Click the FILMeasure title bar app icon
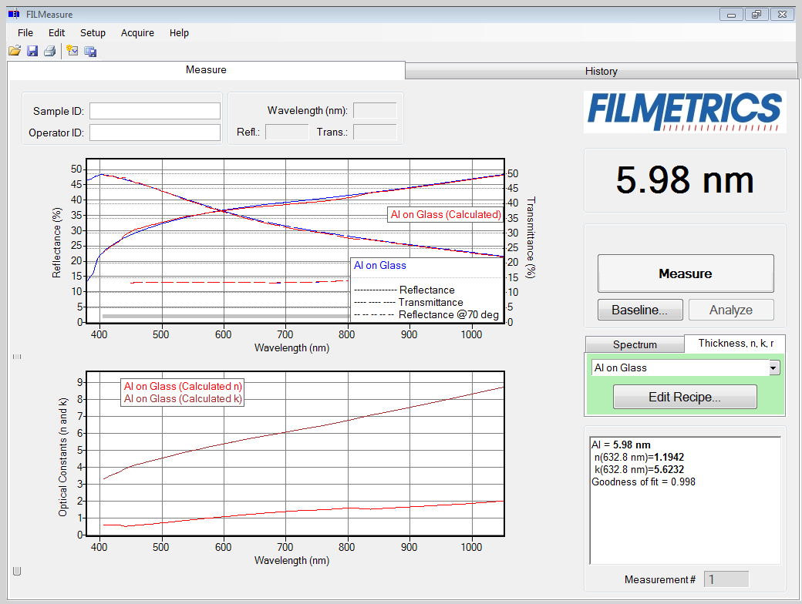Image resolution: width=802 pixels, height=604 pixels. (14, 15)
